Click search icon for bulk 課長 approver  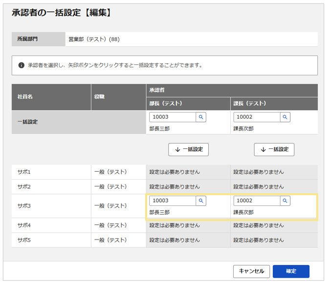[x=285, y=117]
